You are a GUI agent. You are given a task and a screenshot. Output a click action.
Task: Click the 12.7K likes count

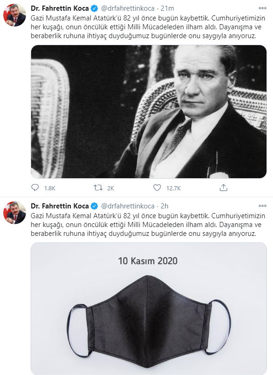(174, 188)
